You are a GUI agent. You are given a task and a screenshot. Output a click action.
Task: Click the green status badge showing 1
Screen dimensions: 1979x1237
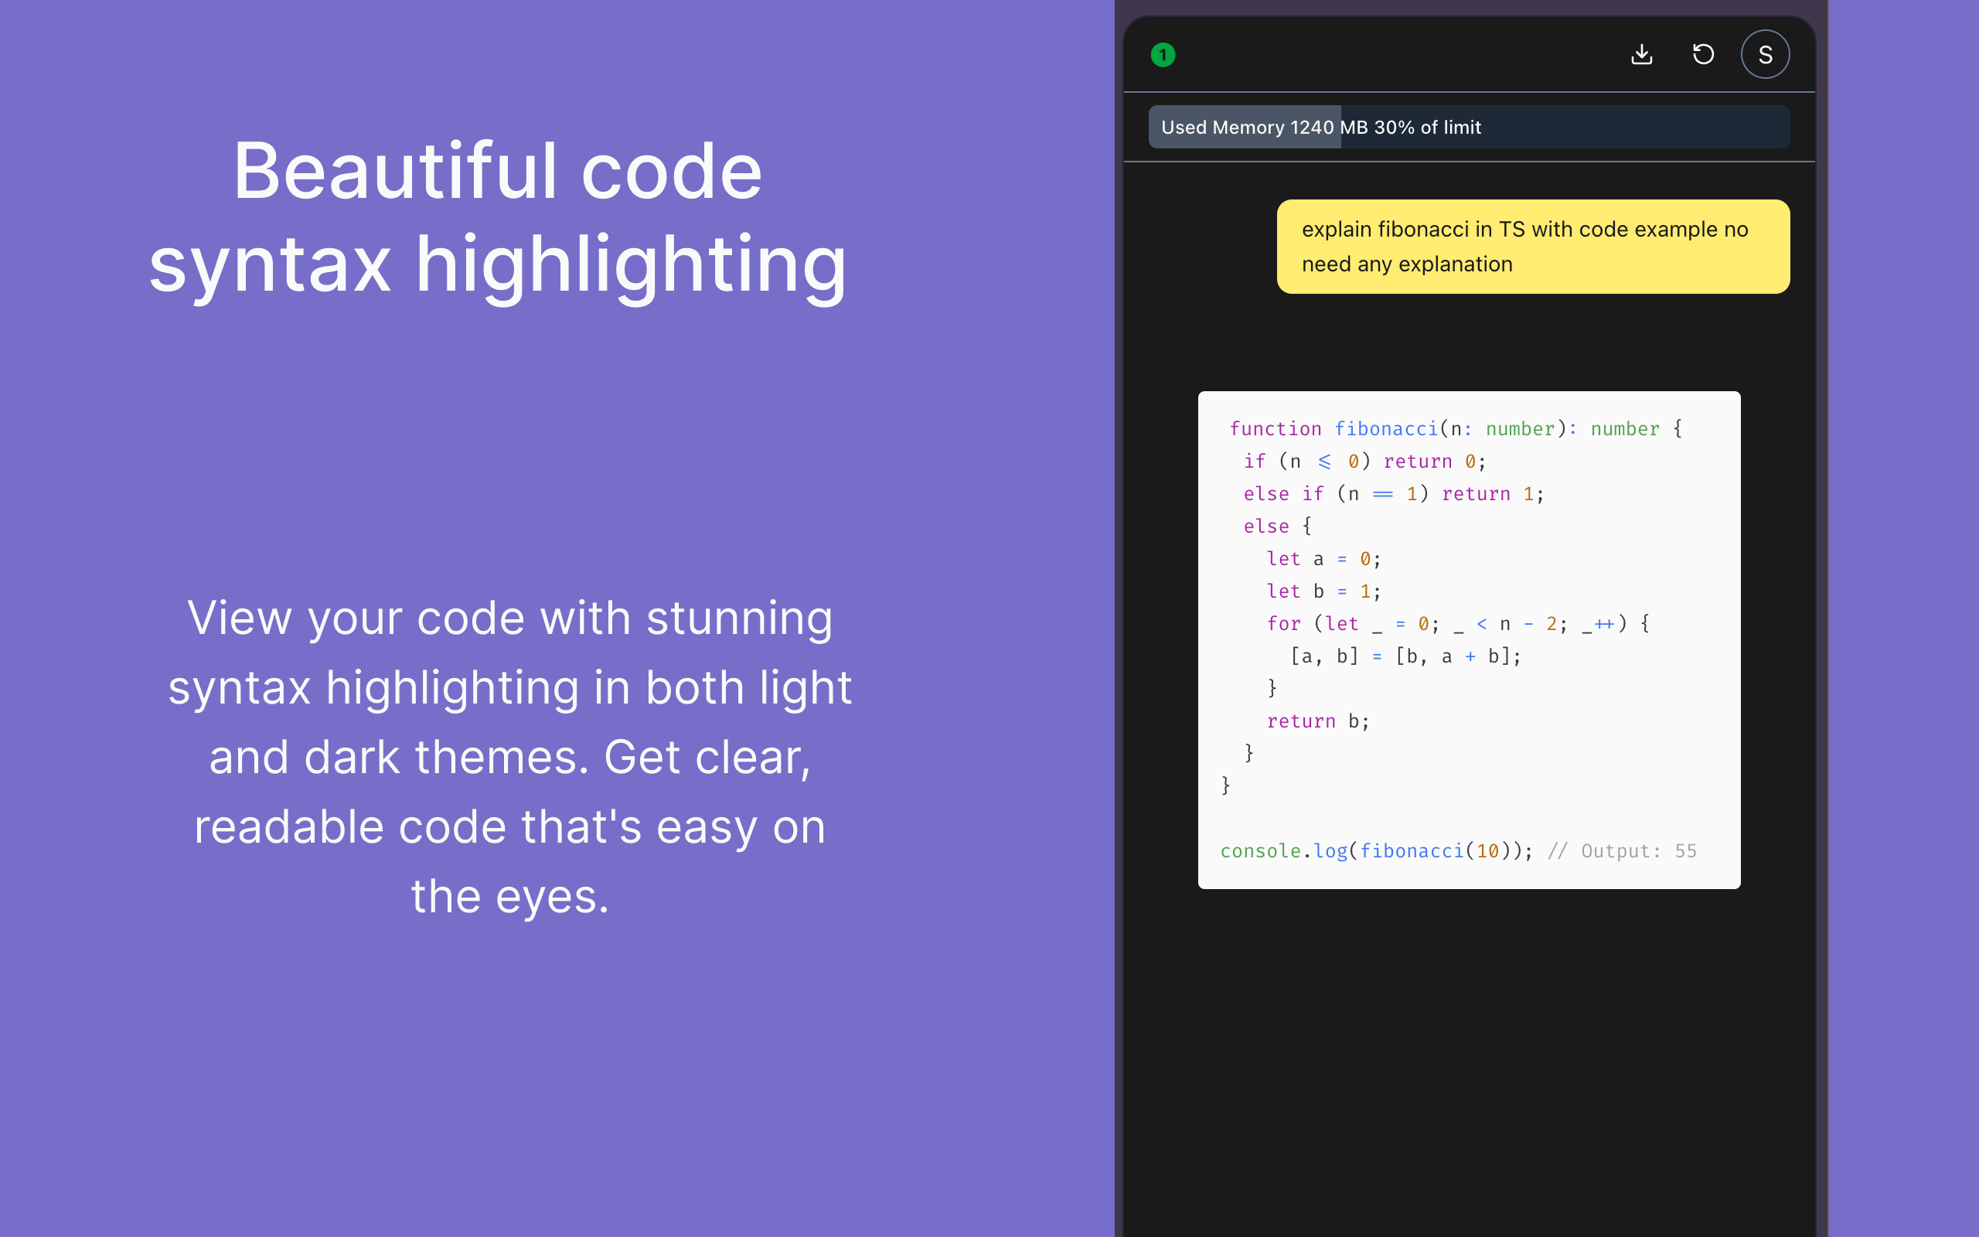(x=1163, y=55)
